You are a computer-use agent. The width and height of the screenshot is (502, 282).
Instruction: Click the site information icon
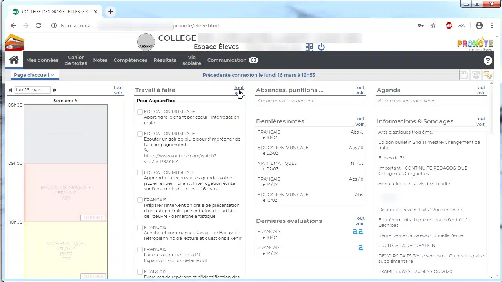pyautogui.click(x=54, y=25)
